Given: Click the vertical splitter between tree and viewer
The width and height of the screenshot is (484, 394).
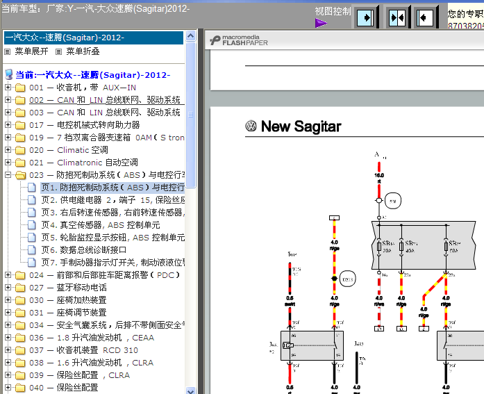Looking at the screenshot, I should [x=201, y=211].
